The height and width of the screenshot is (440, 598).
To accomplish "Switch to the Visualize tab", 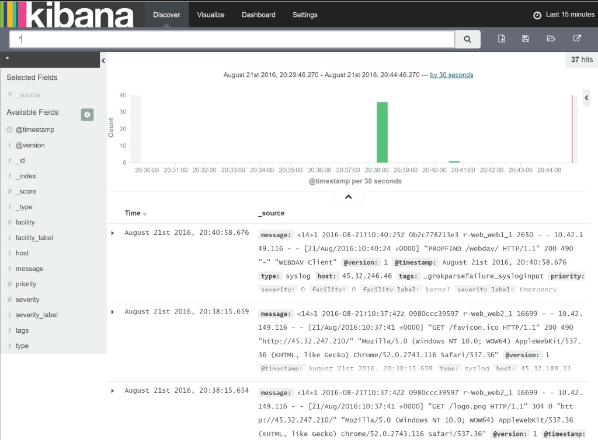I will pos(211,15).
